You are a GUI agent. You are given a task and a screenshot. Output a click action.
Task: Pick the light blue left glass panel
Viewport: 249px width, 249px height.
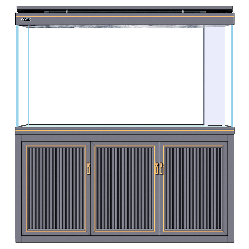click(37, 75)
